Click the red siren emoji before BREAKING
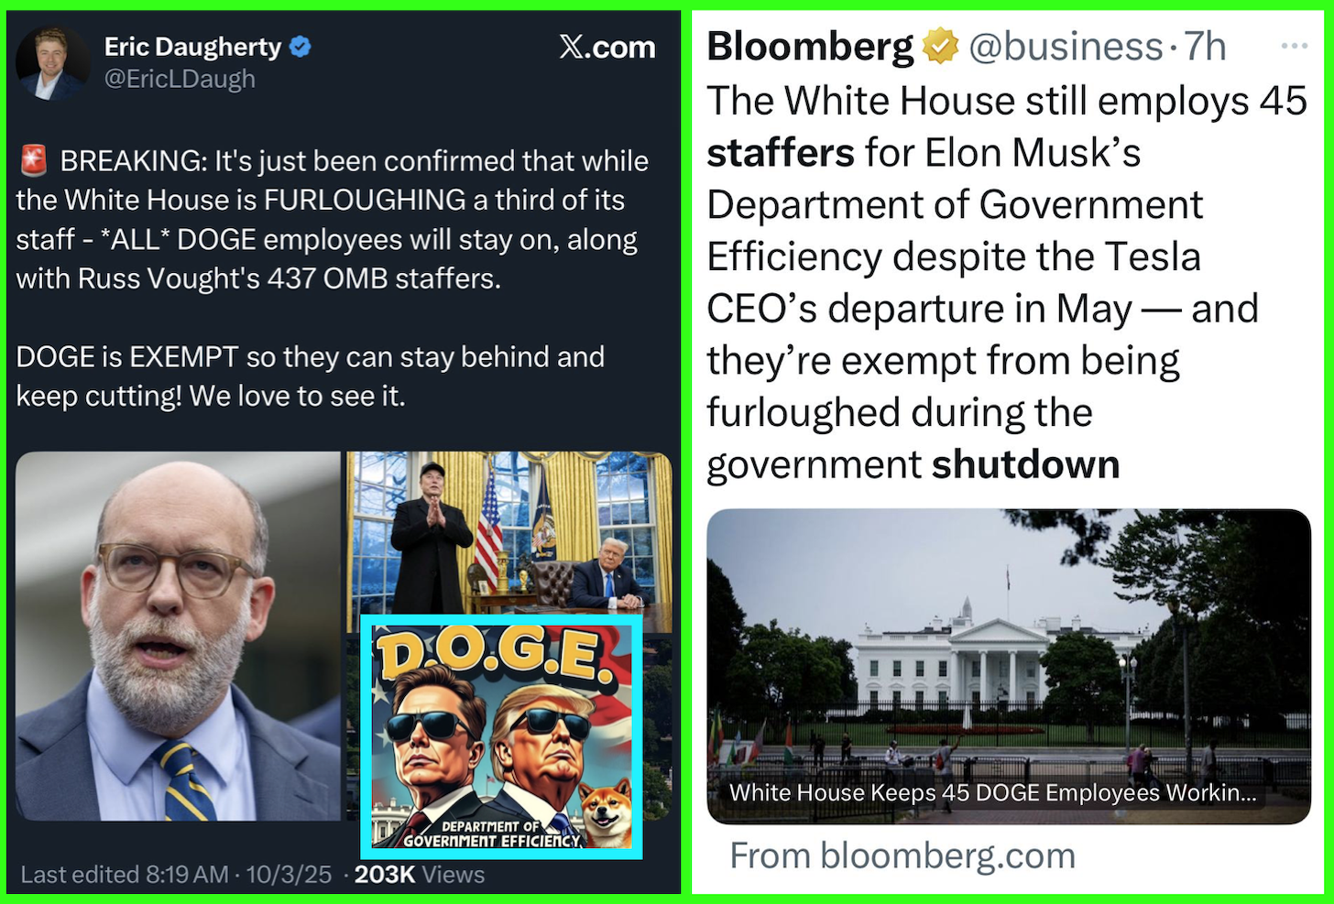Screen dimensions: 1334x904 click(x=33, y=161)
